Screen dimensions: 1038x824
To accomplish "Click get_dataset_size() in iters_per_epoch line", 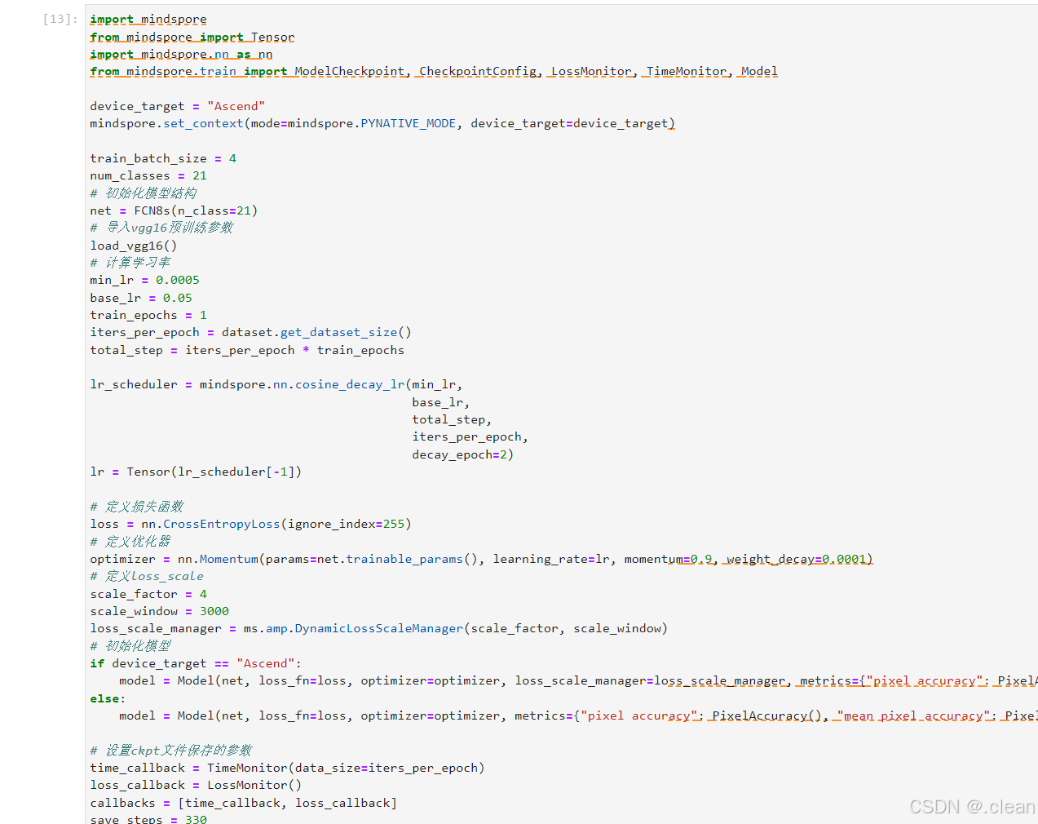I will coord(346,332).
